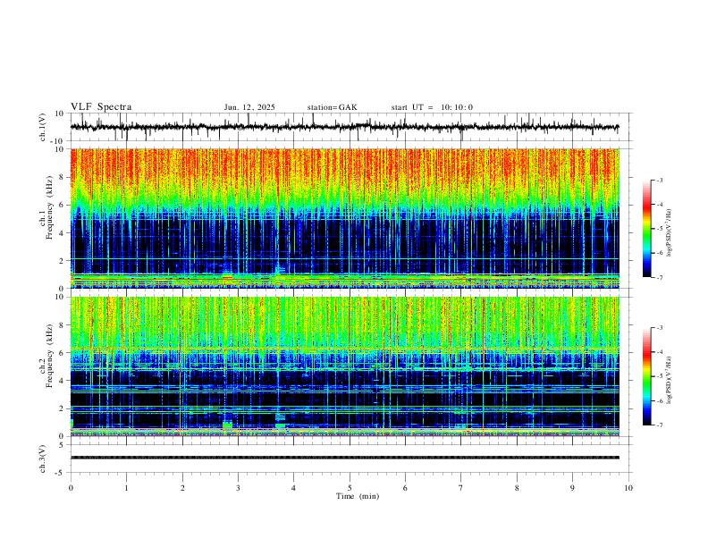Image resolution: width=708 pixels, height=547 pixels.
Task: Click inside the ch.1 spectrogram panel
Action: pos(345,218)
